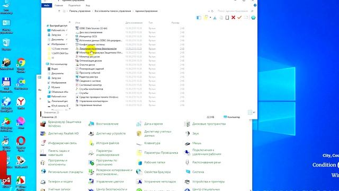Open Параметры Проводника in Control Panel
339x191 pixels.
point(161,153)
